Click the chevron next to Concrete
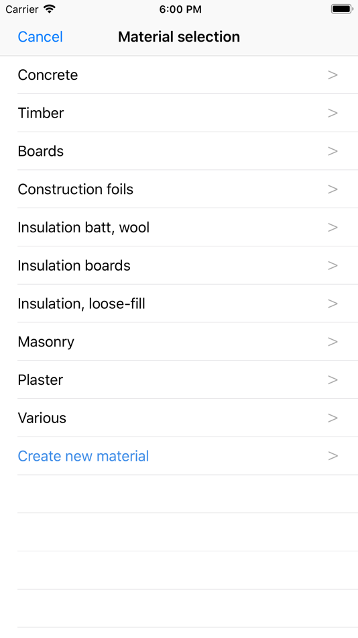The image size is (358, 638). (x=333, y=75)
